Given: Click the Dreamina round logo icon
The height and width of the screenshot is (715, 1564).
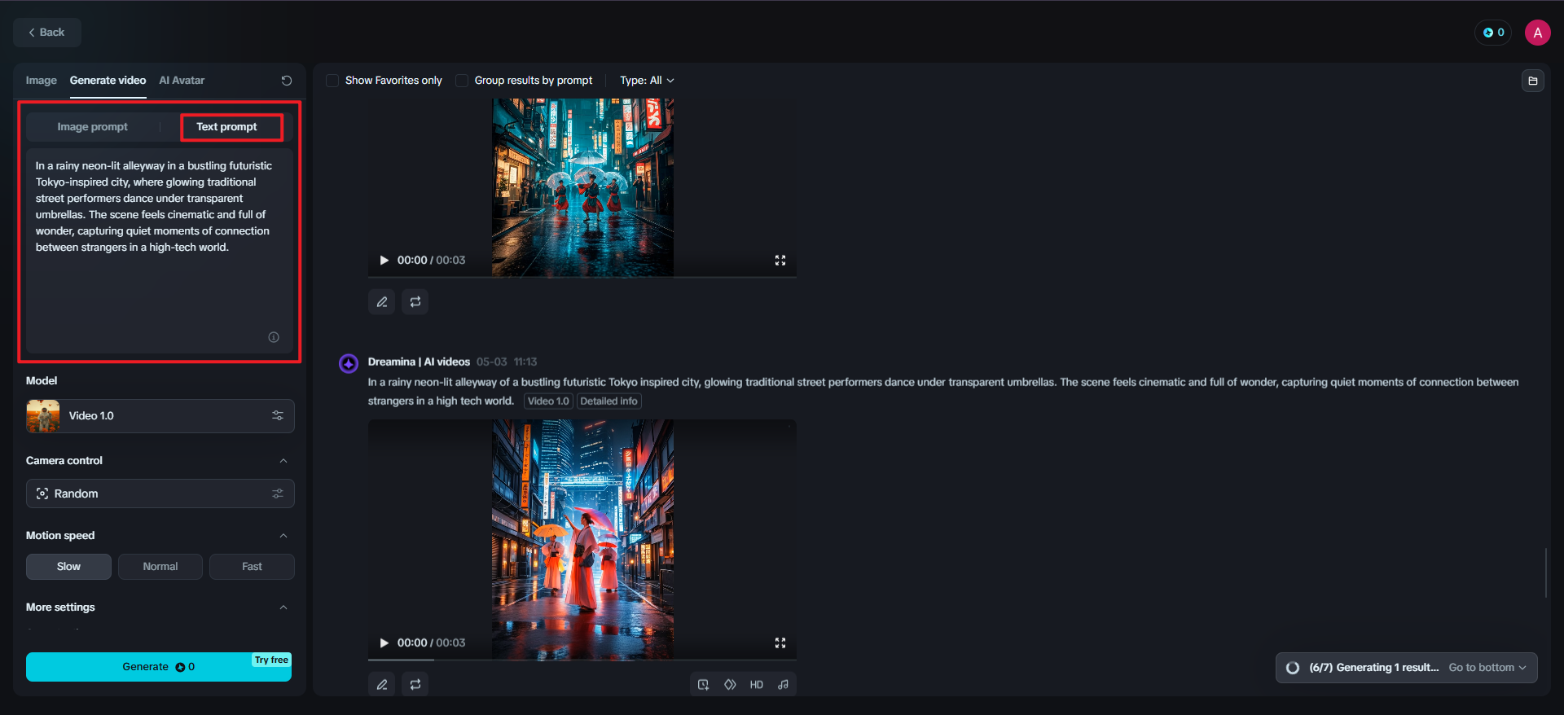Looking at the screenshot, I should click(x=349, y=363).
